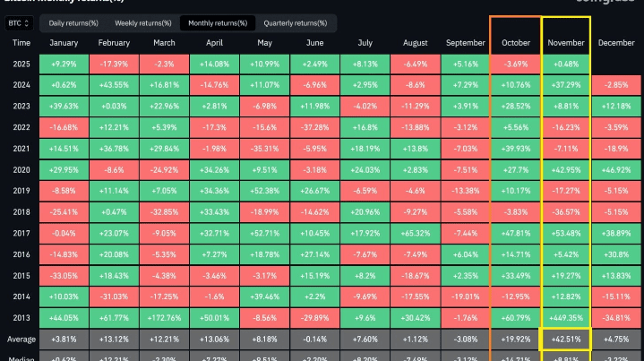Click the -24.92% cell for March 2020
The image size is (644, 361).
coord(164,170)
